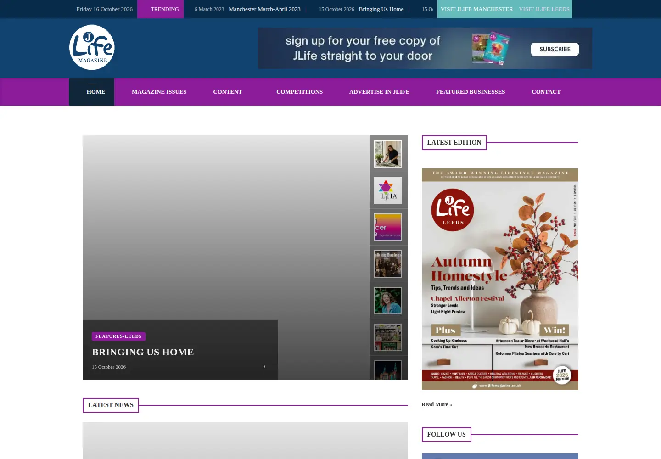Screen dimensions: 661x459
Task: Open trending story Bringing Us Home
Action: coord(381,9)
